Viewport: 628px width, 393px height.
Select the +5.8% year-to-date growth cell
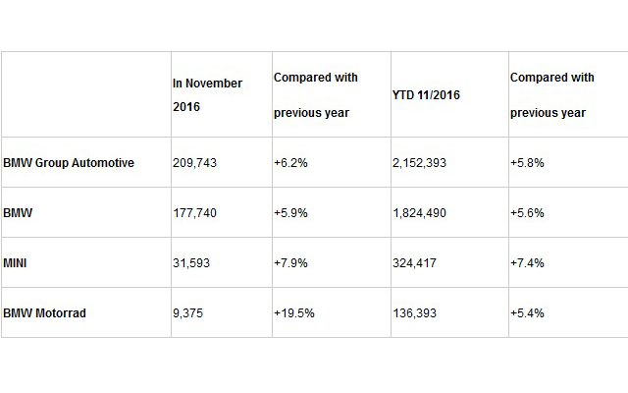click(x=528, y=163)
